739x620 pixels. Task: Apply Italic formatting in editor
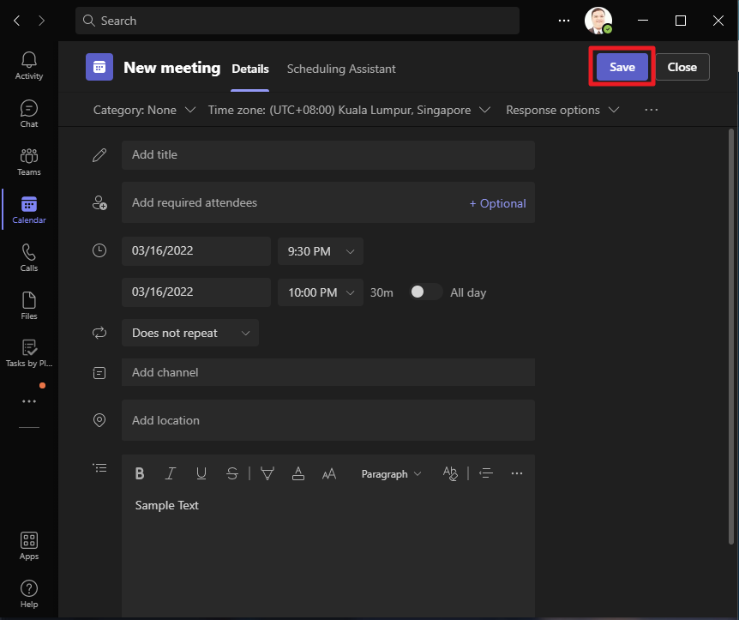point(171,473)
